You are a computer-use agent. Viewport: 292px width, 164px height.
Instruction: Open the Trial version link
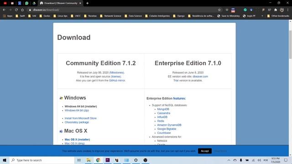coord(176,80)
